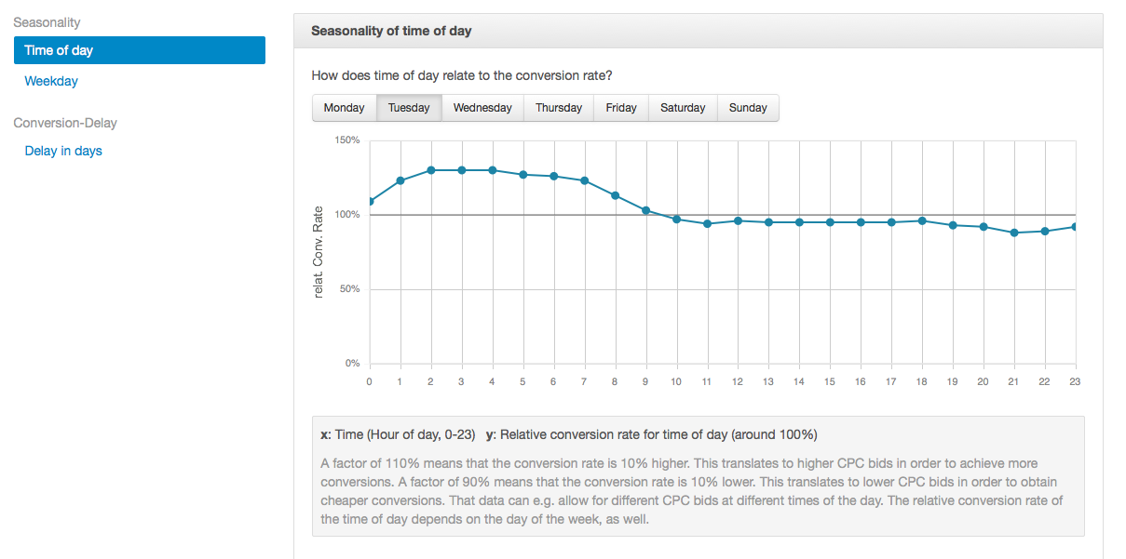Click the data point at hour 0
This screenshot has height=559, width=1126.
(x=370, y=201)
